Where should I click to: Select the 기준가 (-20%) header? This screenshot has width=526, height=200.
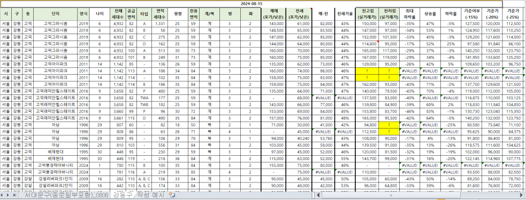[x=492, y=14]
